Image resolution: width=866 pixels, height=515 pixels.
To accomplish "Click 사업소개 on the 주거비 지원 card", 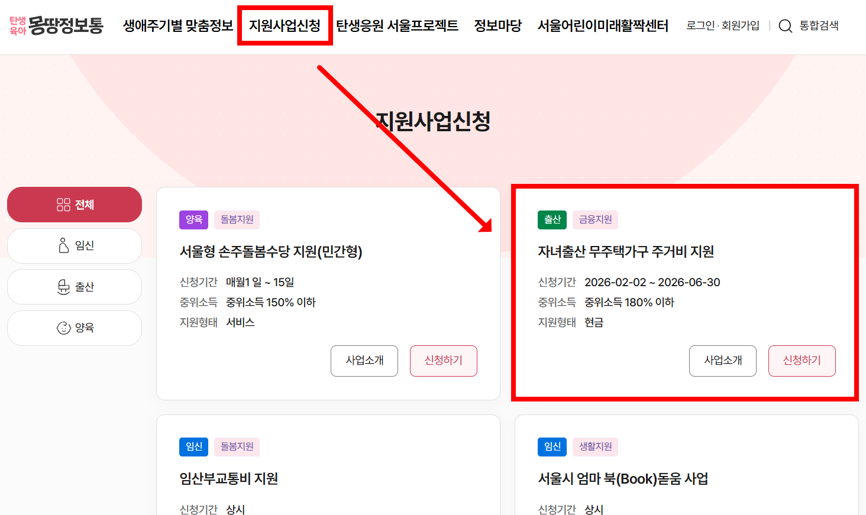I will [x=723, y=361].
